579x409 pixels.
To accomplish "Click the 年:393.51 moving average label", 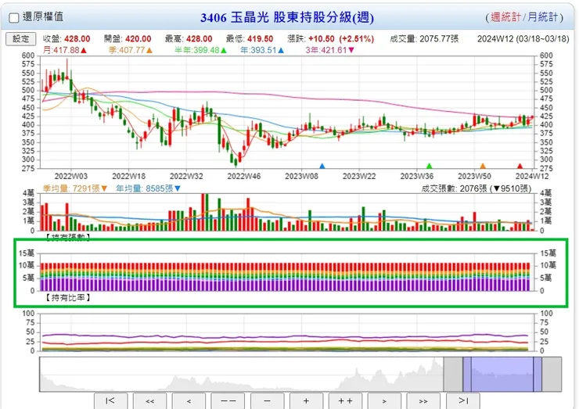I will click(x=262, y=50).
